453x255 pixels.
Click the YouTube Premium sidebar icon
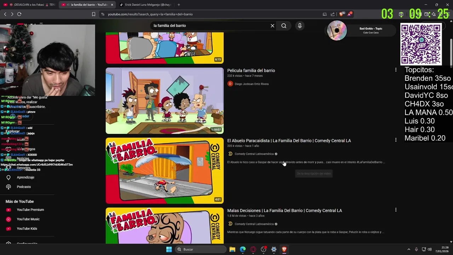8,210
